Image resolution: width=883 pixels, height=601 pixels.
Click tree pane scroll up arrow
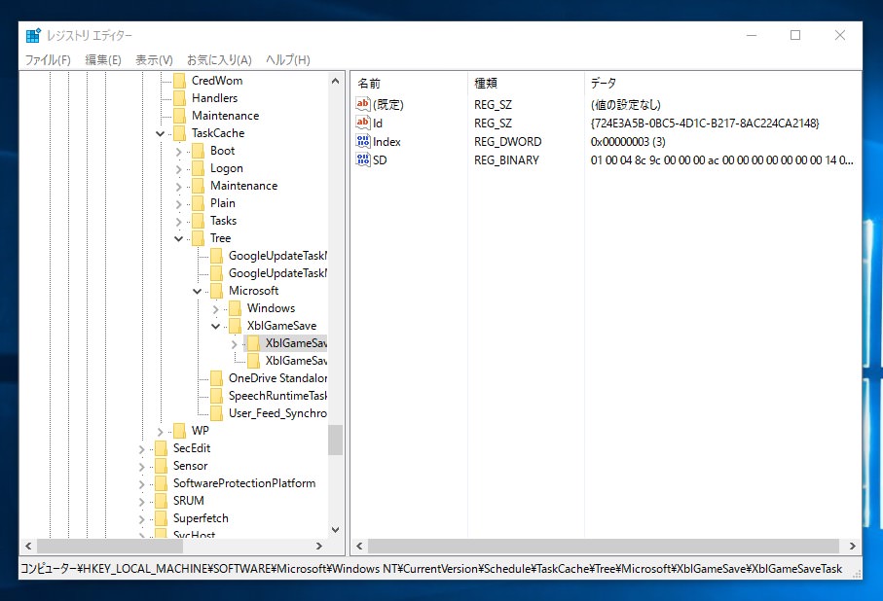[336, 81]
